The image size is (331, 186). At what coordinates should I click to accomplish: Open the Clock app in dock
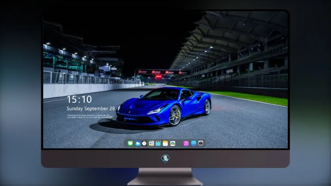(x=144, y=144)
